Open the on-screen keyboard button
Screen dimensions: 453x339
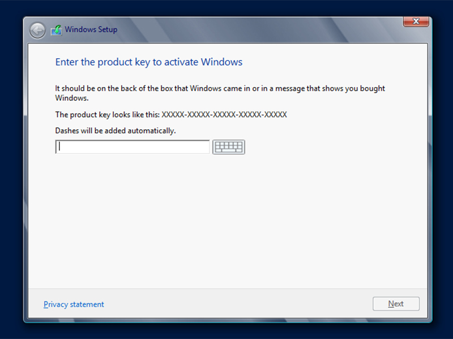(x=229, y=147)
